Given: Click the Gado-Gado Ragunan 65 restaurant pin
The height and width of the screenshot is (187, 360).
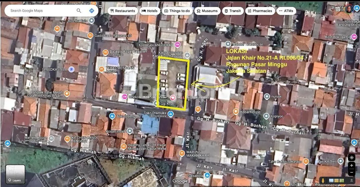Looking at the screenshot, I should point(91,36).
